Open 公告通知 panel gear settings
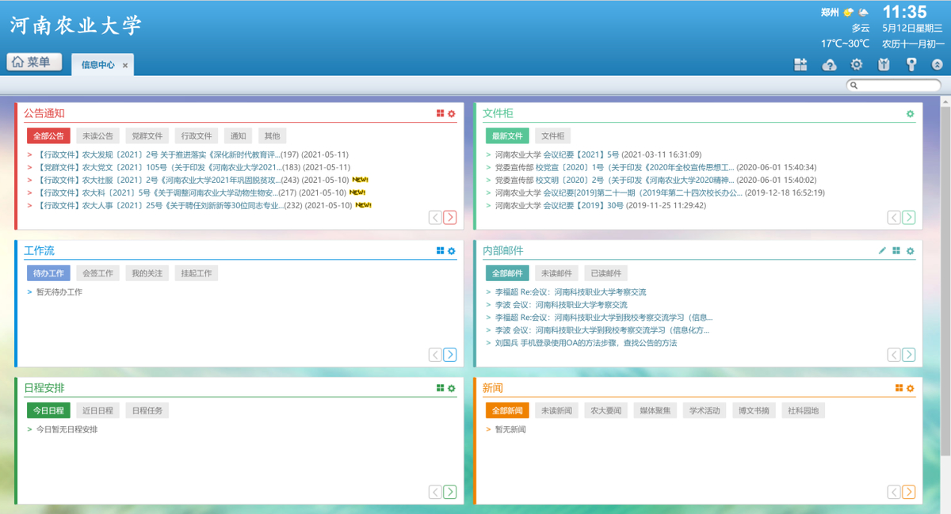951x514 pixels. [452, 114]
